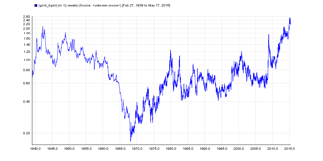Image resolution: width=323 pixels, height=161 pixels.
Task: Click the y-axis label 0.80
Action: 27,70
